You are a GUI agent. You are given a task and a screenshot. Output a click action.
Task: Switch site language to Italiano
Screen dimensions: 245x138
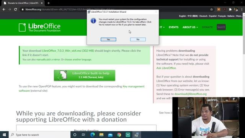(231, 16)
